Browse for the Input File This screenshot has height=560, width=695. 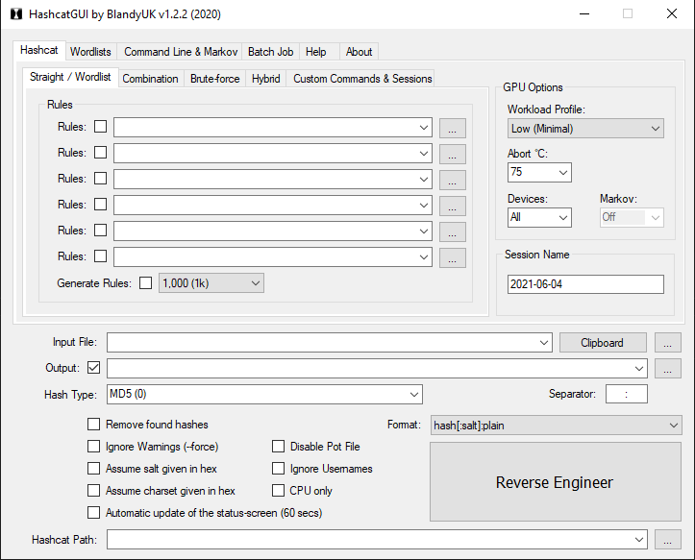pyautogui.click(x=667, y=343)
